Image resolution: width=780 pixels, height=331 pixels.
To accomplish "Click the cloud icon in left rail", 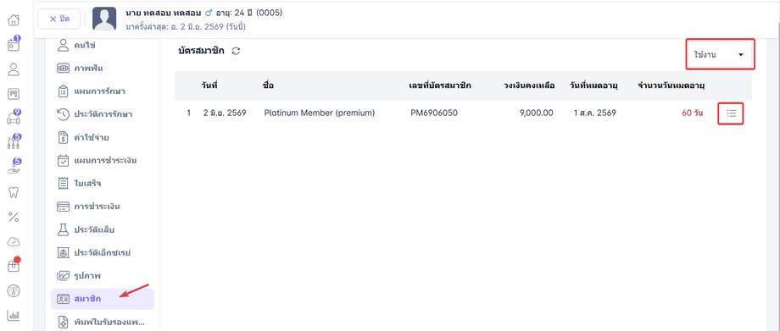I will pyautogui.click(x=14, y=242).
